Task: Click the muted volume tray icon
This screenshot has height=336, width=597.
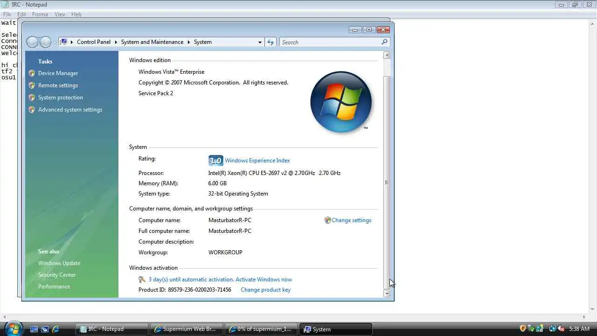Action: 561,329
